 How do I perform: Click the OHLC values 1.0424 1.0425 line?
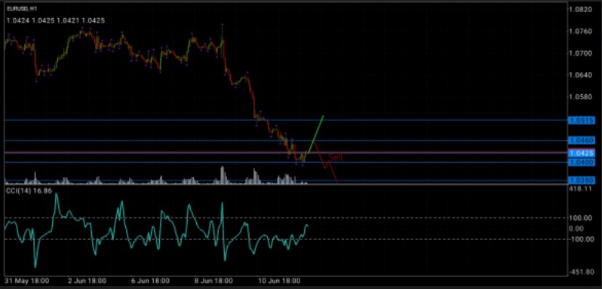tap(56, 20)
